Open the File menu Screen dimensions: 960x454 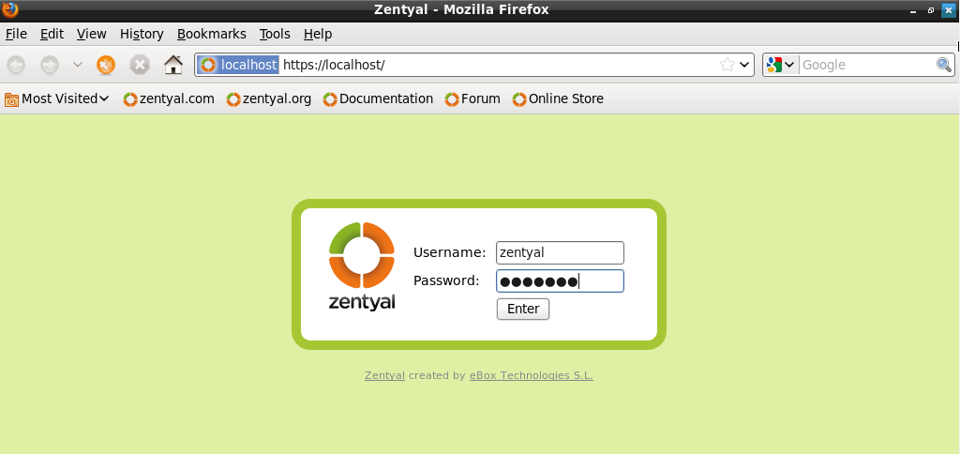coord(16,34)
